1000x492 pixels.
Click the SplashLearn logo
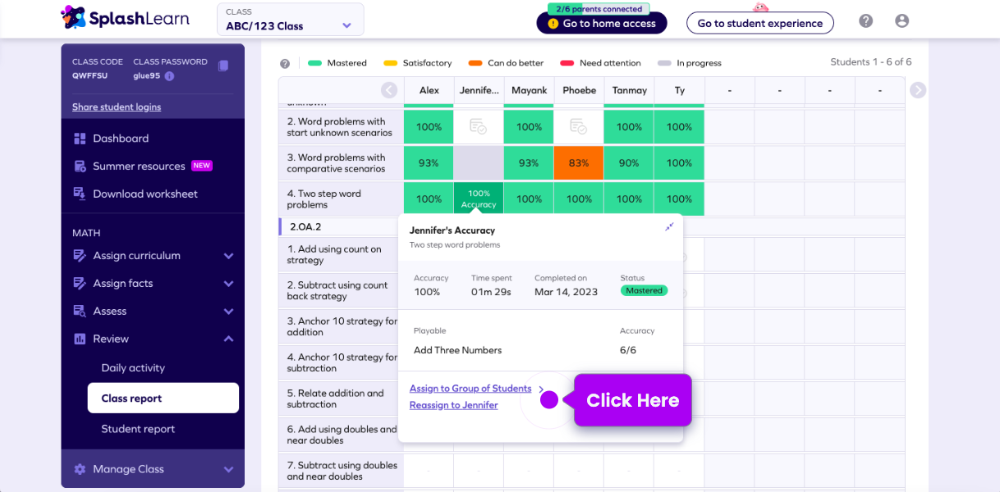pos(126,17)
